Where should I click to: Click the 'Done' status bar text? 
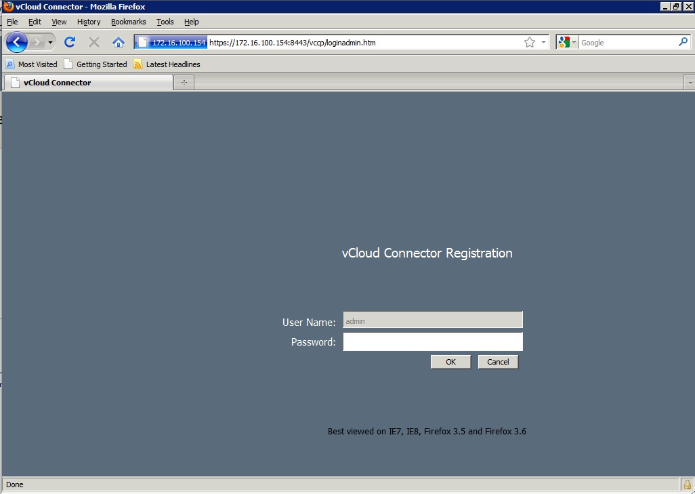tap(15, 485)
